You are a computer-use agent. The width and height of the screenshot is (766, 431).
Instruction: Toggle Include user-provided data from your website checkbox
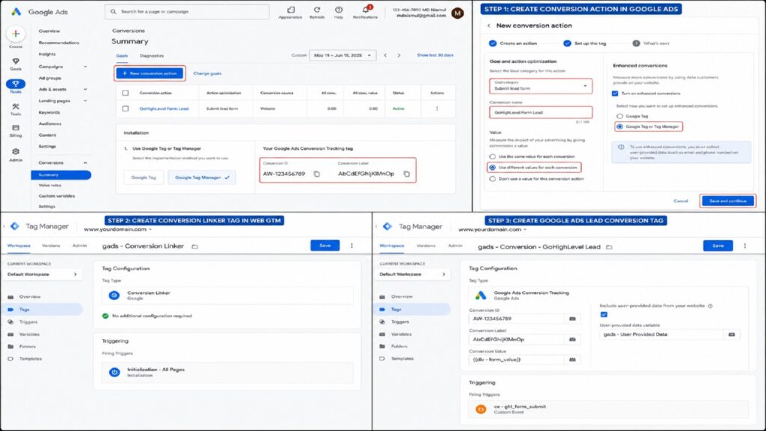click(x=604, y=314)
